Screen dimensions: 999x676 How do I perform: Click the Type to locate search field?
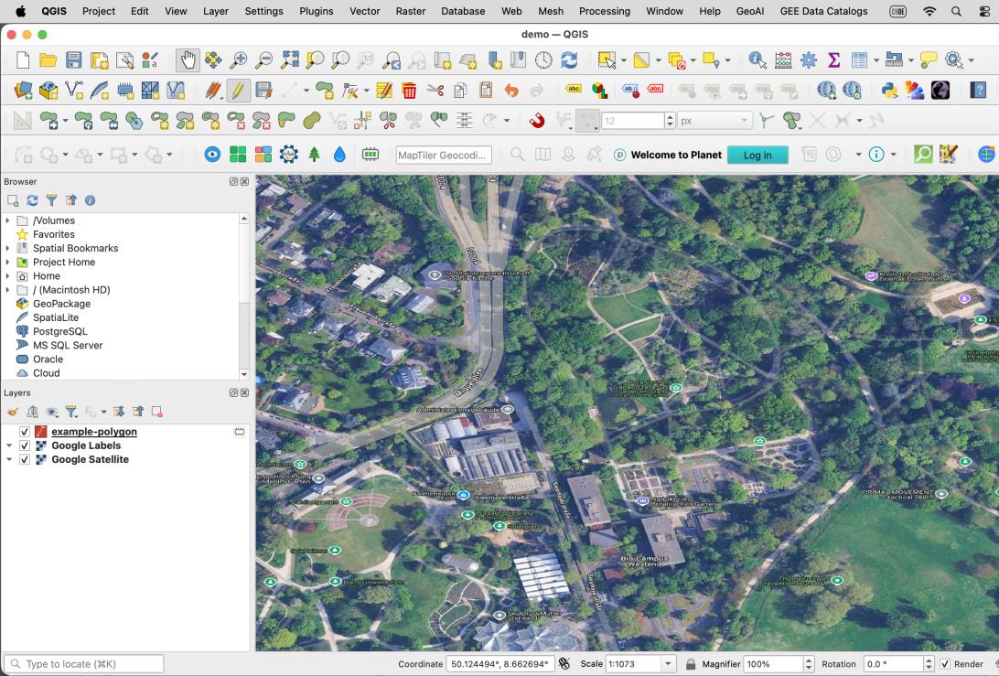click(83, 664)
